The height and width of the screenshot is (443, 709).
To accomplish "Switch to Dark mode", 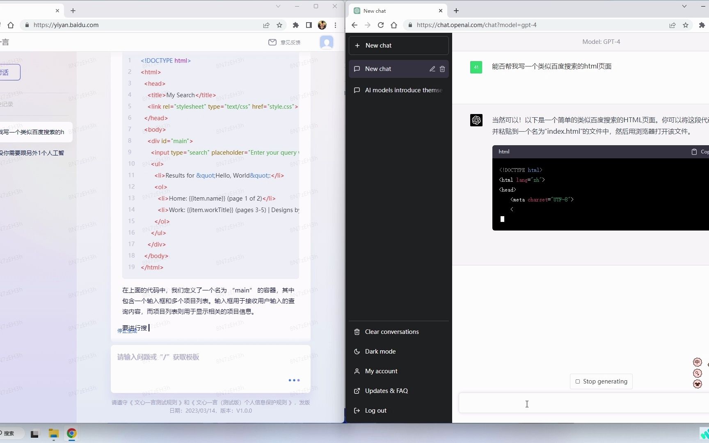I will pos(398,352).
